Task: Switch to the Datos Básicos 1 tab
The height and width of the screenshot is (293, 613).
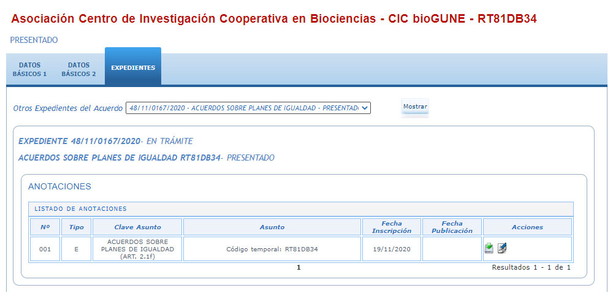Action: (29, 69)
